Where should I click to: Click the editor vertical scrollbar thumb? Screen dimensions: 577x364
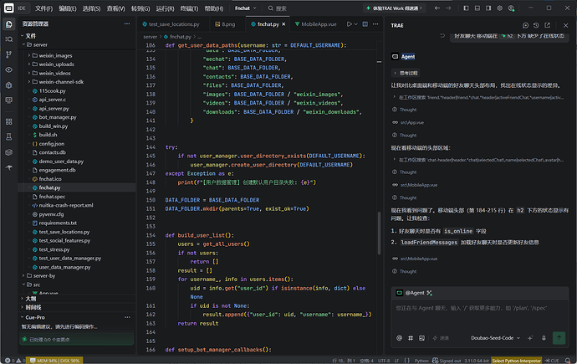(379, 233)
